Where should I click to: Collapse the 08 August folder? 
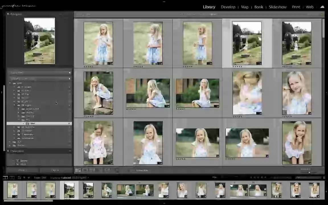pos(14,105)
